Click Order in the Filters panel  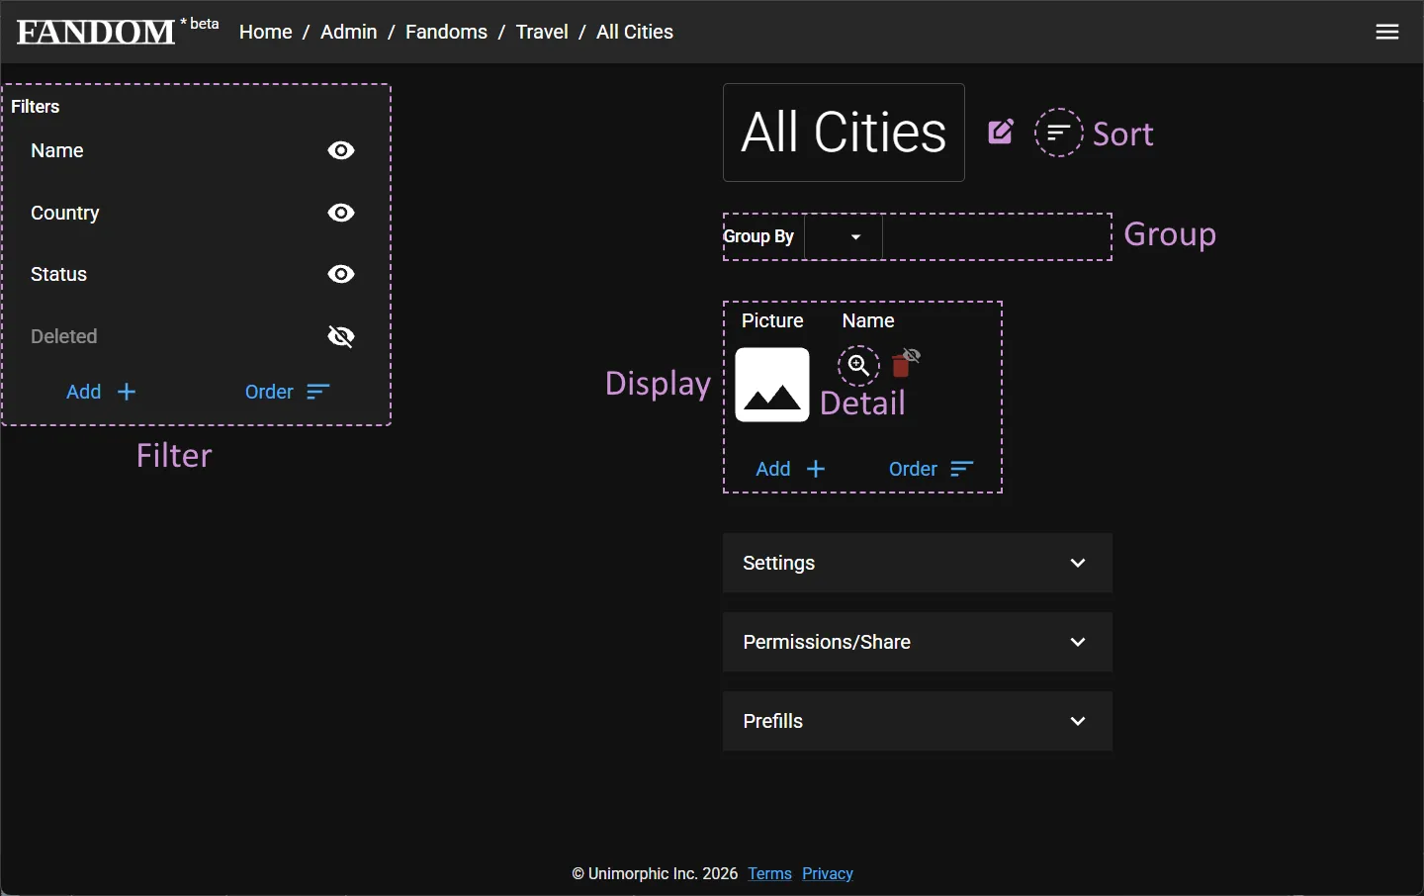pos(287,392)
